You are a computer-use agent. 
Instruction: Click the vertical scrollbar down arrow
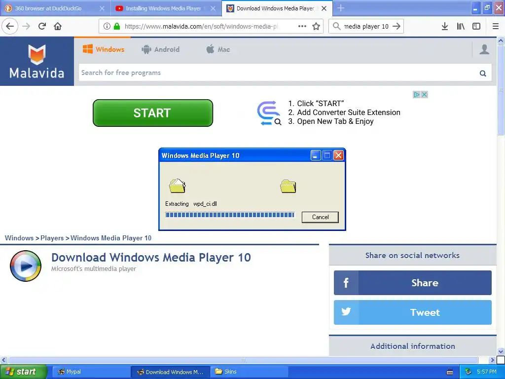[x=501, y=351]
